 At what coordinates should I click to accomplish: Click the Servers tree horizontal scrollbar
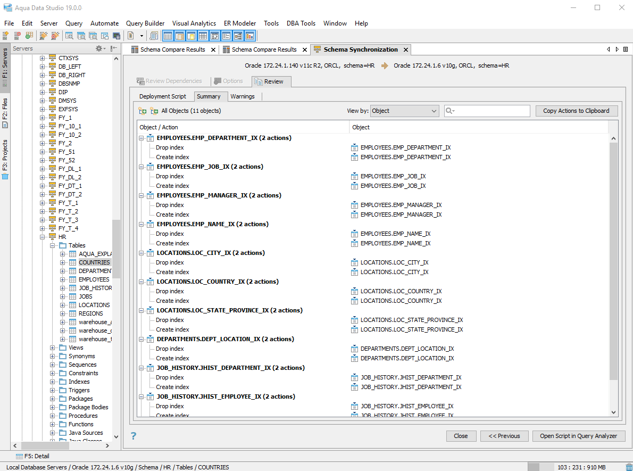45,445
